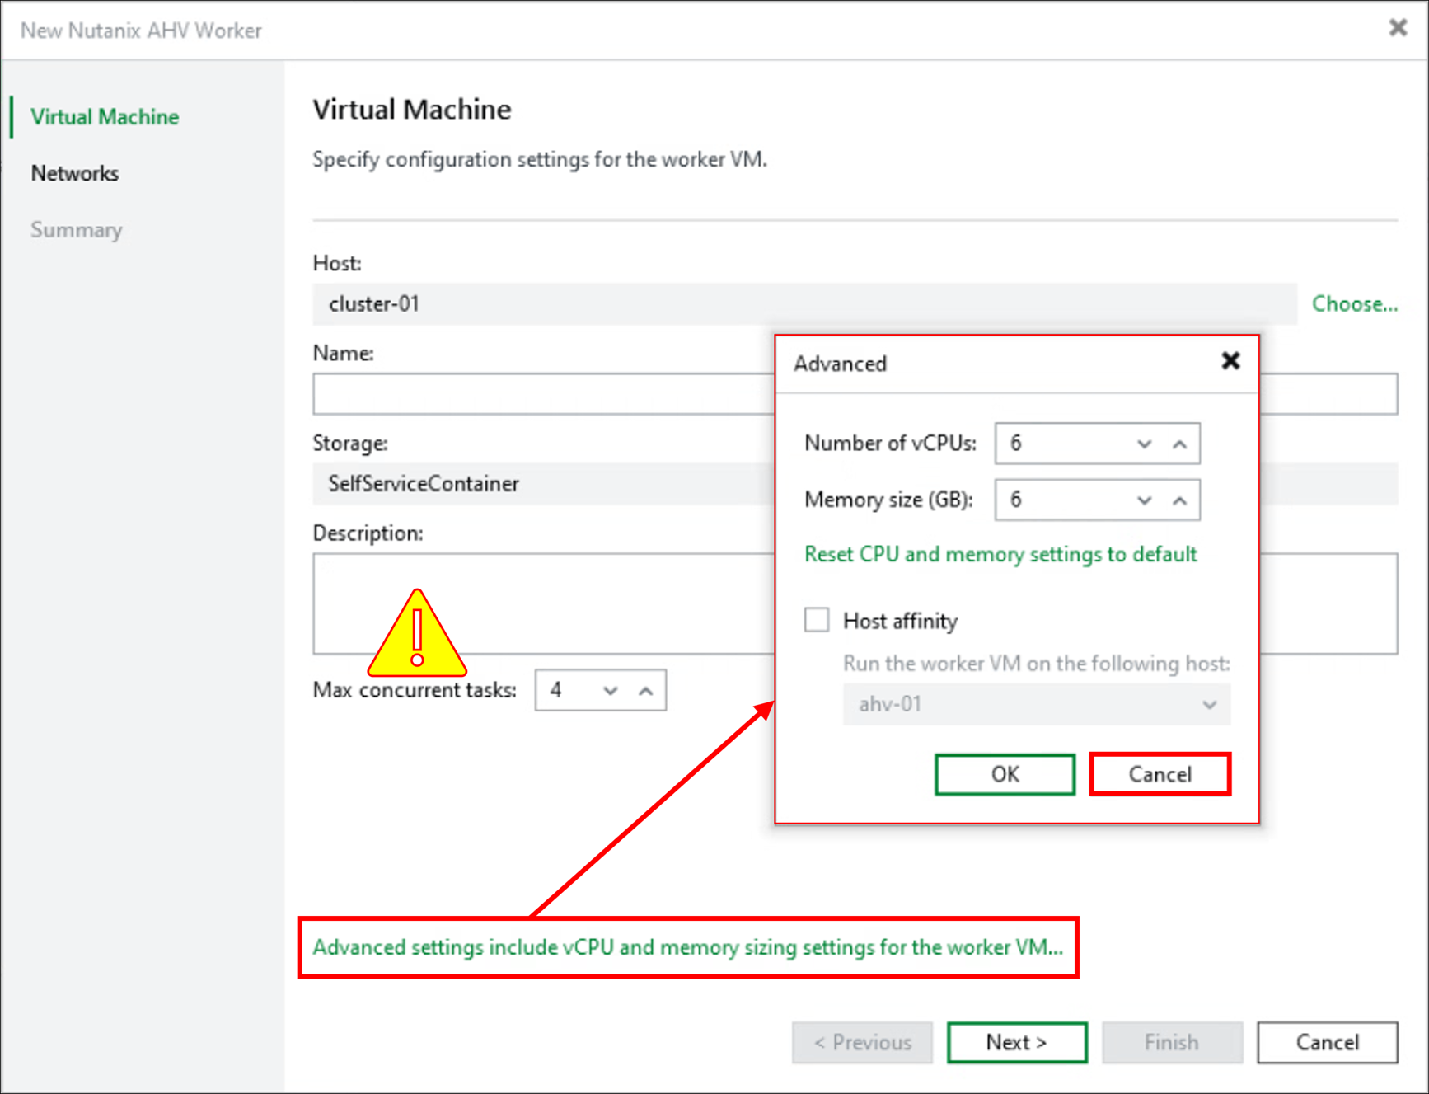Confirm Advanced settings with OK
Image resolution: width=1429 pixels, height=1094 pixels.
(1005, 774)
